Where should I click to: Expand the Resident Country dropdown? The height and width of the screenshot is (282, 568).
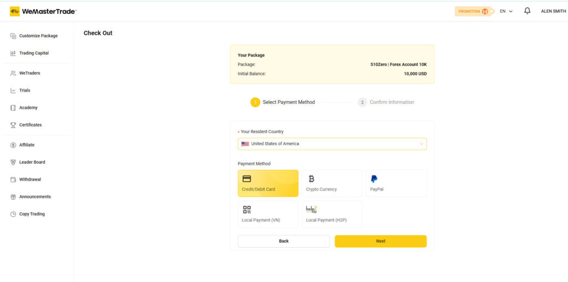[x=332, y=144]
